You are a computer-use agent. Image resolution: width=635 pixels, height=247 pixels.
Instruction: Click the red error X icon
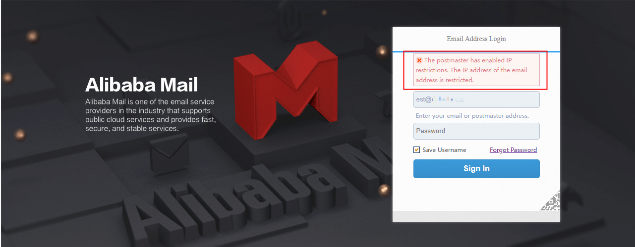point(419,60)
